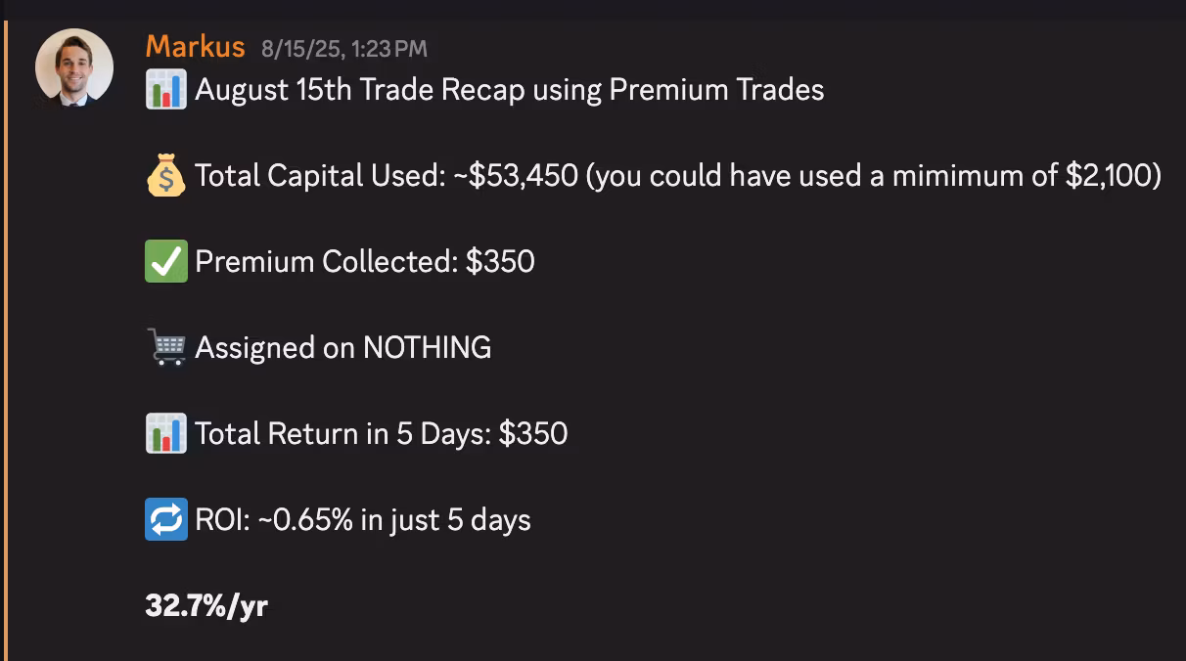Click the green check mark emoji
The height and width of the screenshot is (661, 1186).
tap(165, 262)
